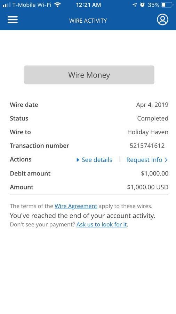Tap the WIRE ACTIVITY header title
The height and width of the screenshot is (314, 176).
tap(88, 21)
